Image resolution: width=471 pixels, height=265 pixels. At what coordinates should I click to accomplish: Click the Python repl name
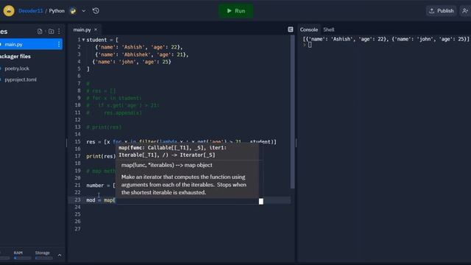coord(57,11)
